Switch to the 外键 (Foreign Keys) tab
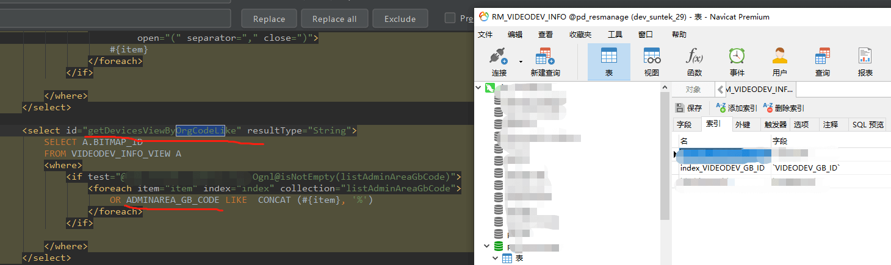Screen dimensions: 891x265 click(x=743, y=124)
